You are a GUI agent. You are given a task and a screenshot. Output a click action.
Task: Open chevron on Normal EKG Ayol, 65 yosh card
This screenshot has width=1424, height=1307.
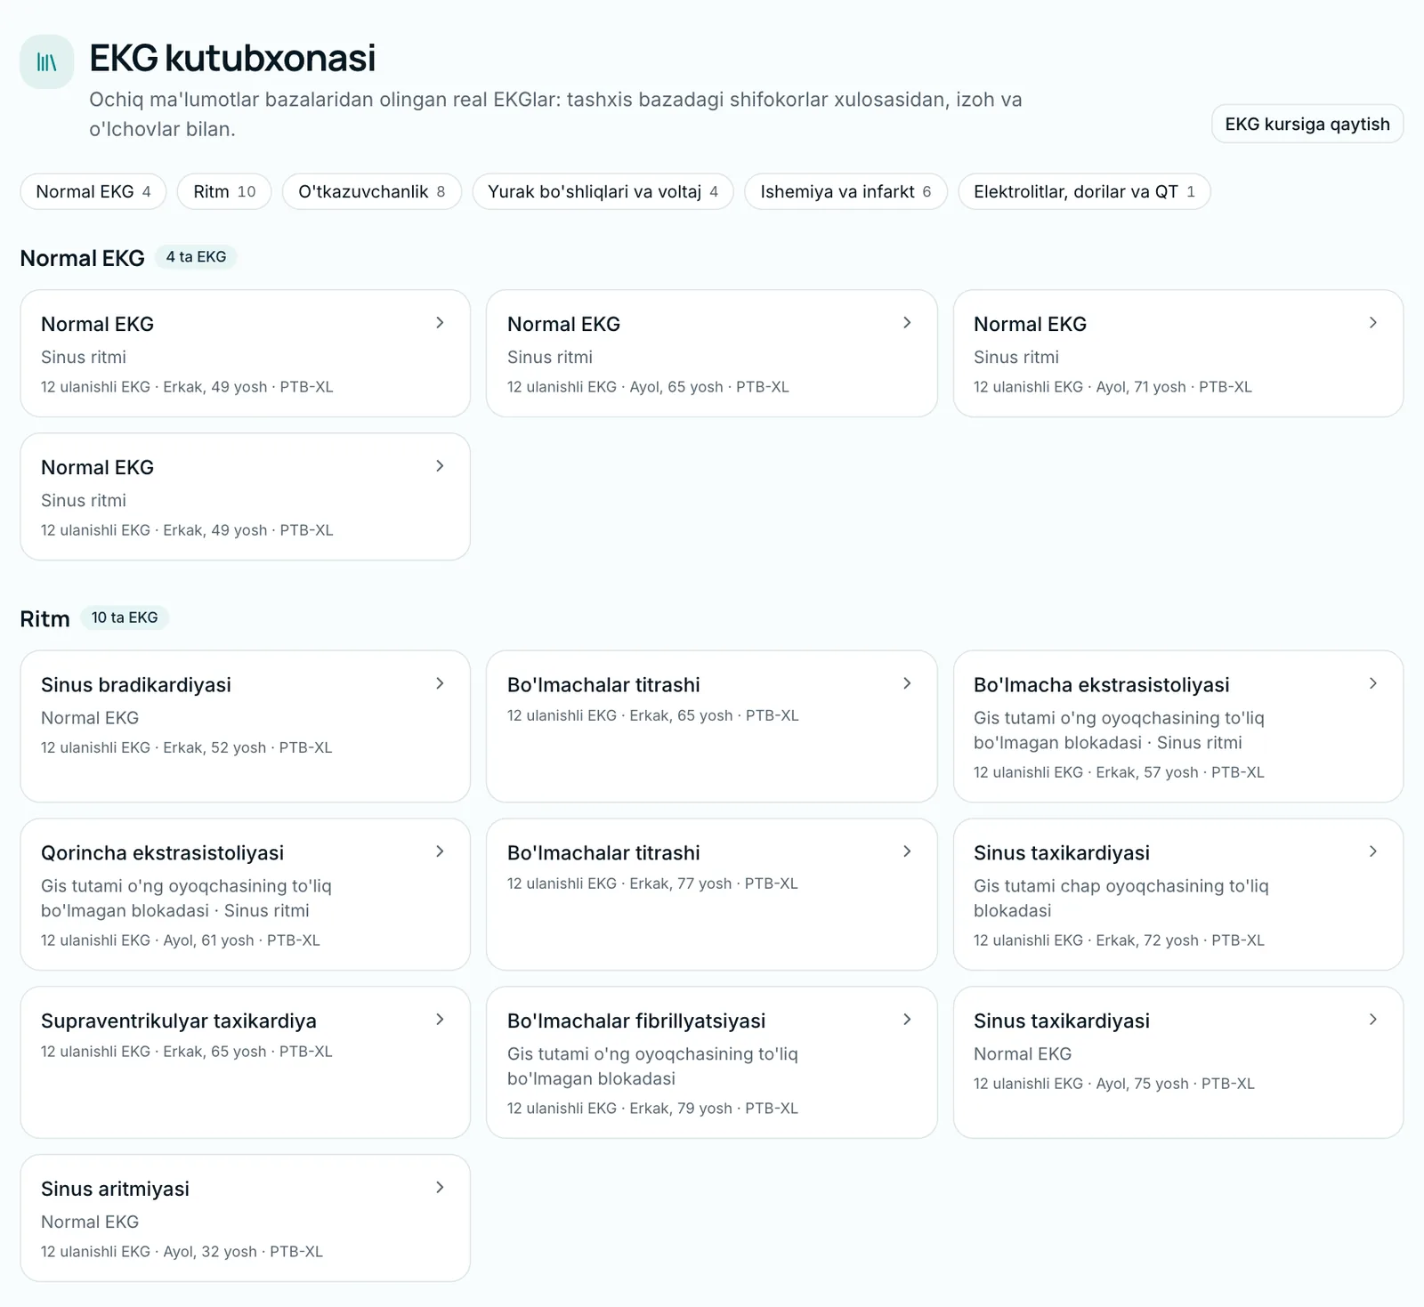point(907,323)
